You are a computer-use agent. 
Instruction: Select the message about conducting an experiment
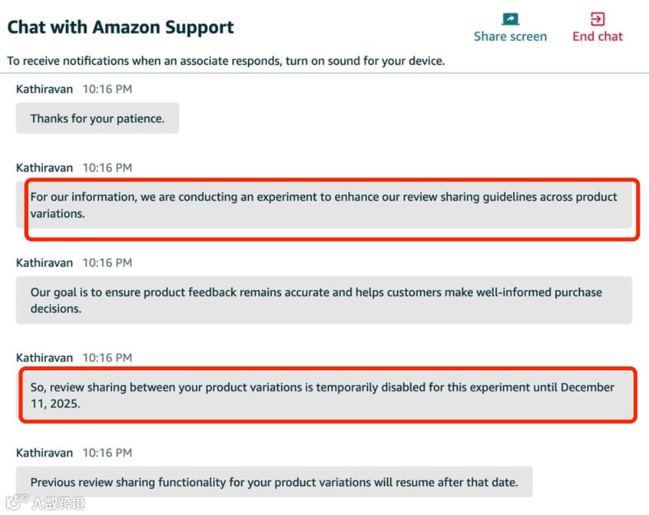pos(324,205)
